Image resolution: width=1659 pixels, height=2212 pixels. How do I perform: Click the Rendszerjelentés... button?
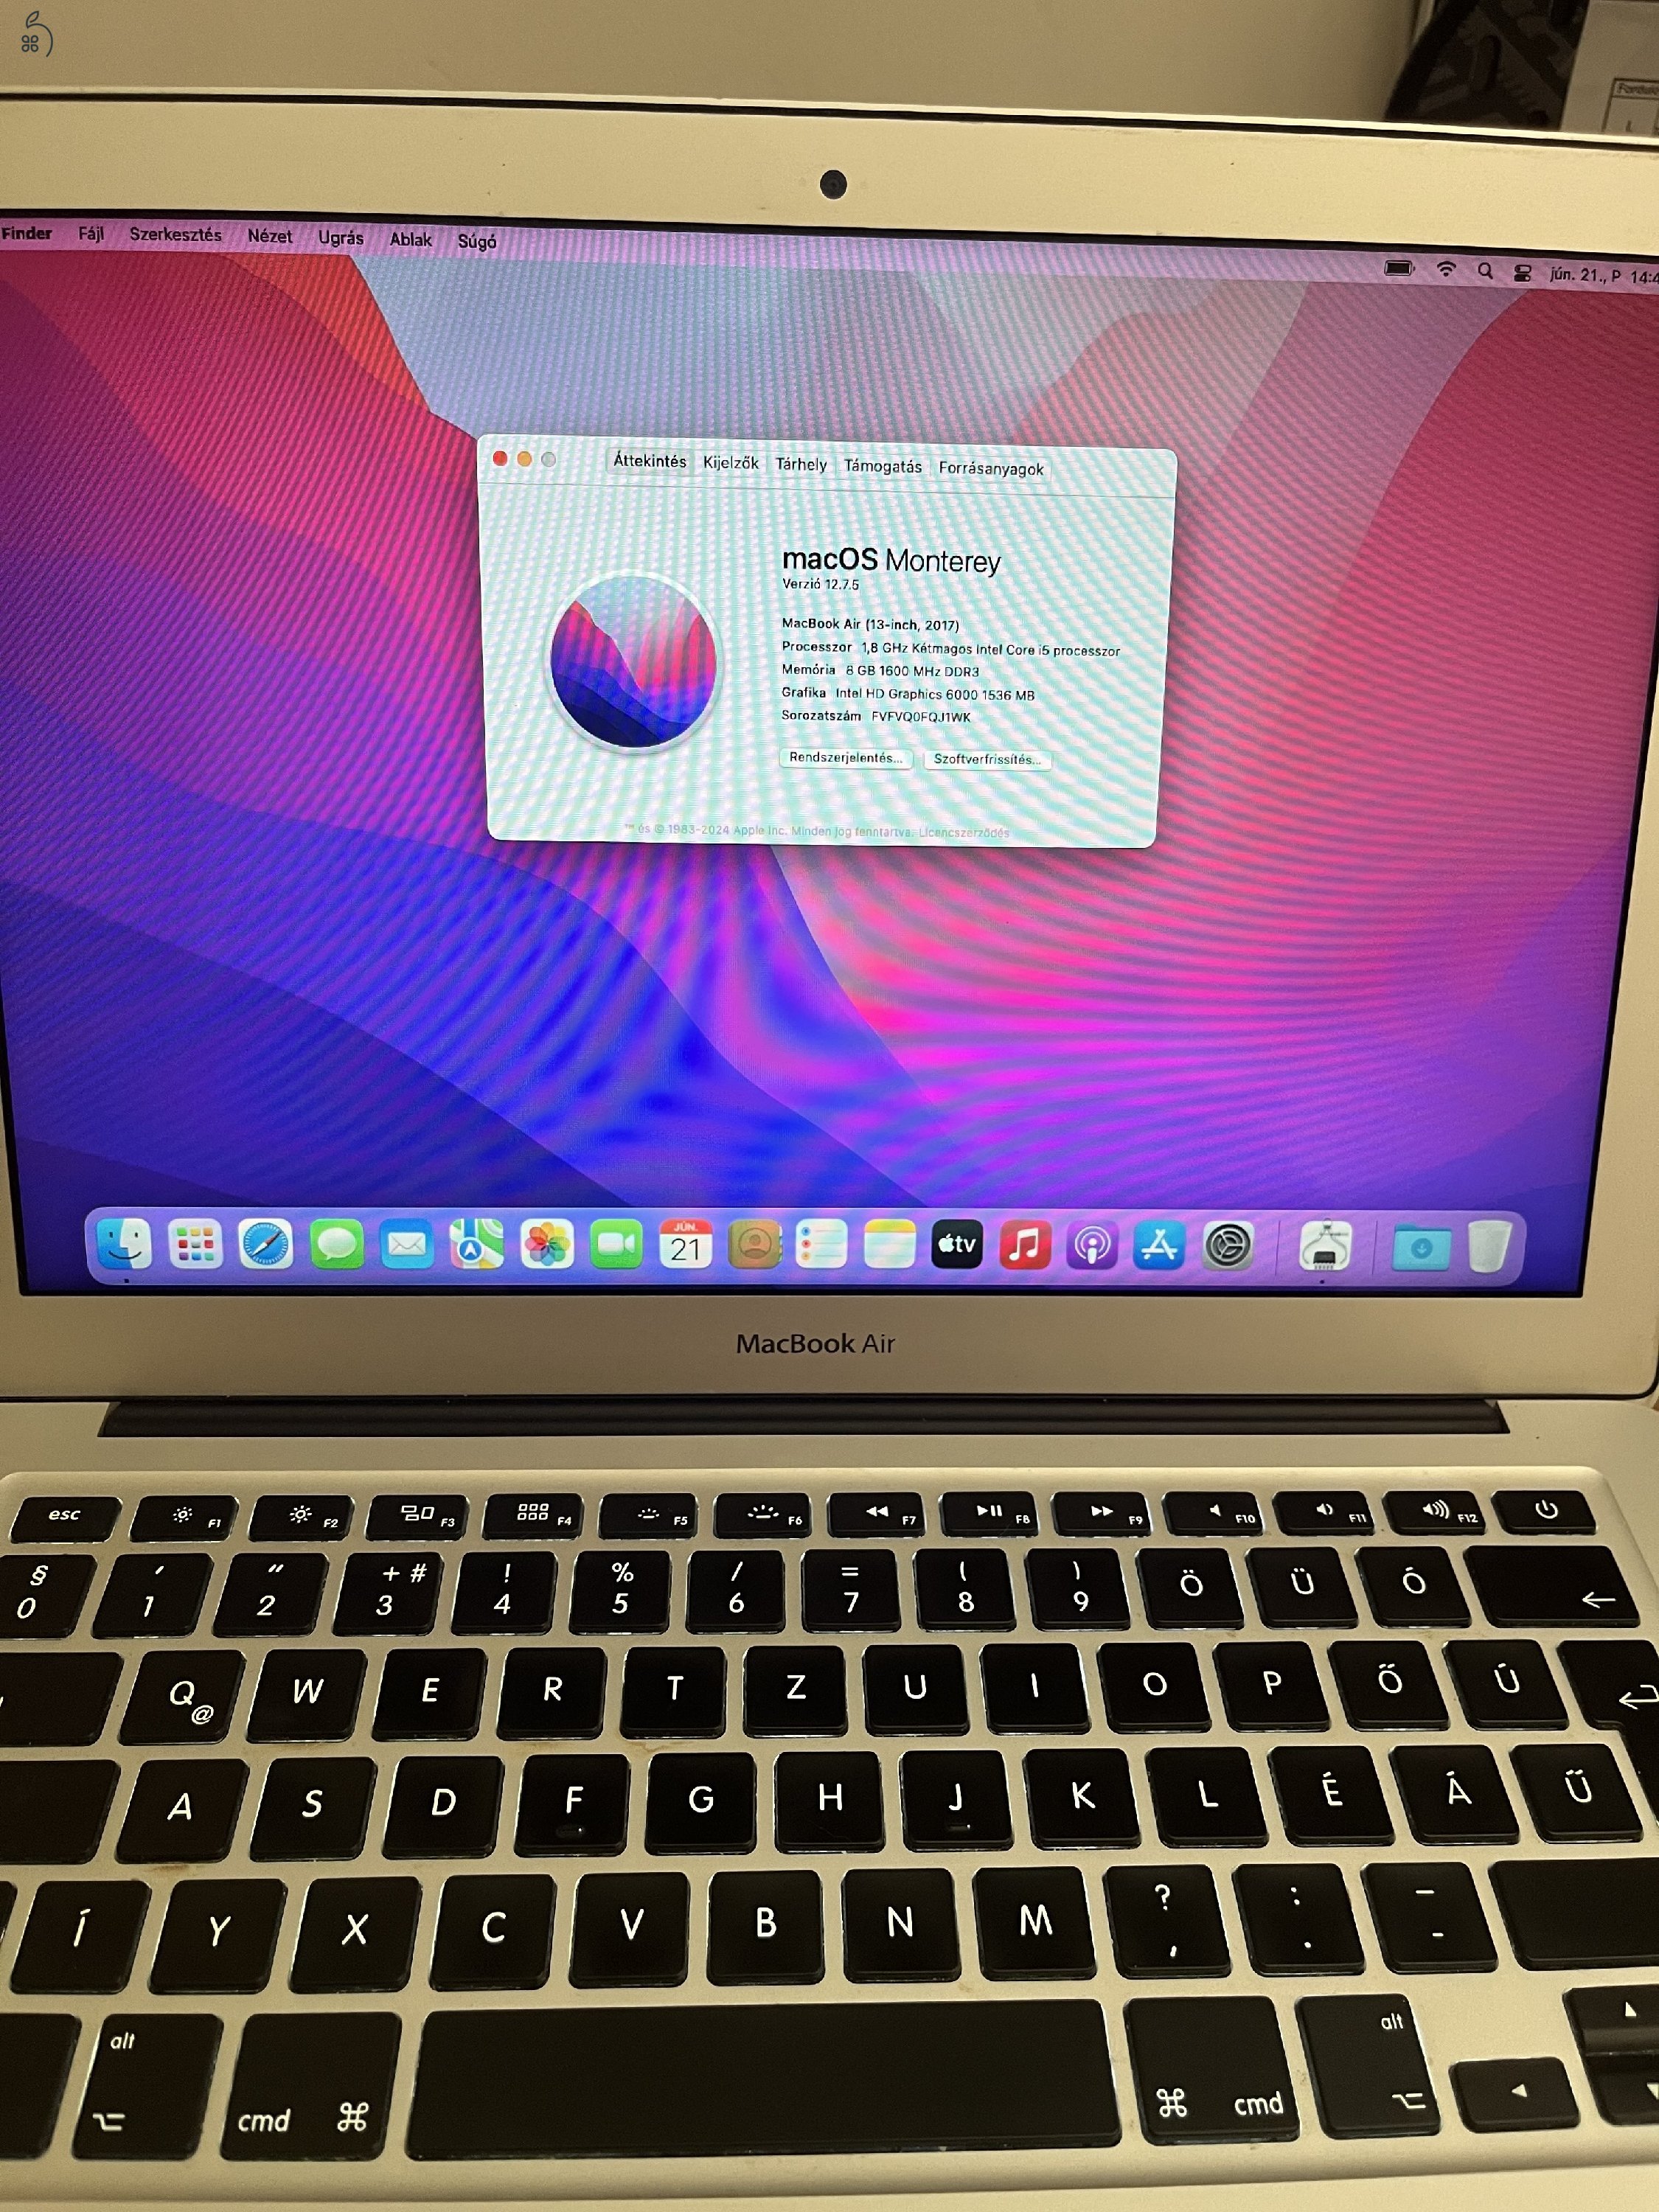[x=846, y=757]
